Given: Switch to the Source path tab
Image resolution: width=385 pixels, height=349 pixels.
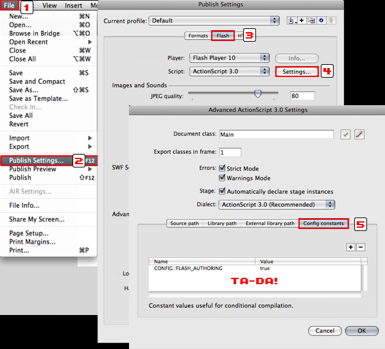Looking at the screenshot, I should [185, 223].
